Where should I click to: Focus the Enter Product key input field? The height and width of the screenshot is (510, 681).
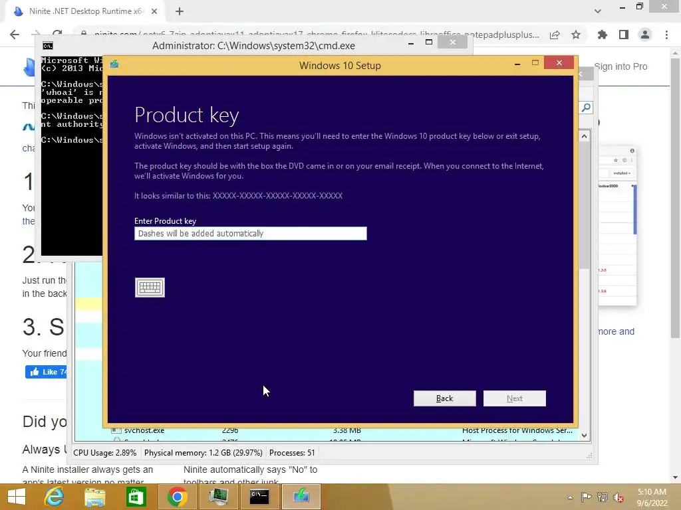click(x=251, y=233)
